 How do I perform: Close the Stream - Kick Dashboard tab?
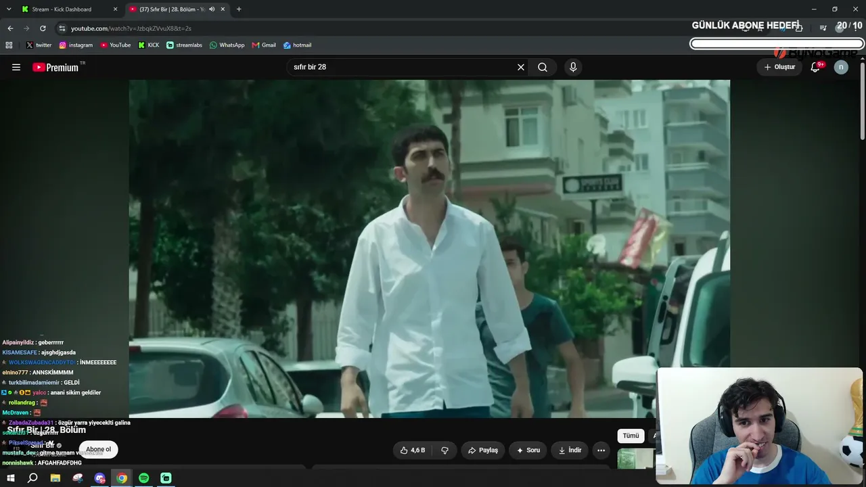115,9
